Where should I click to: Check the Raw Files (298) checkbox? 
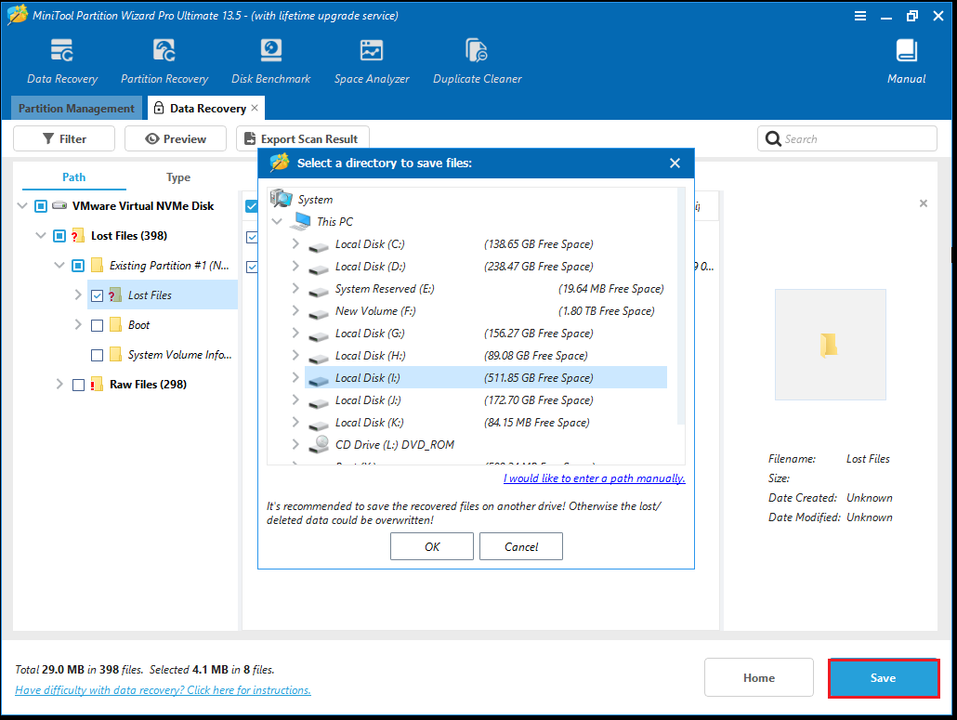(x=78, y=385)
